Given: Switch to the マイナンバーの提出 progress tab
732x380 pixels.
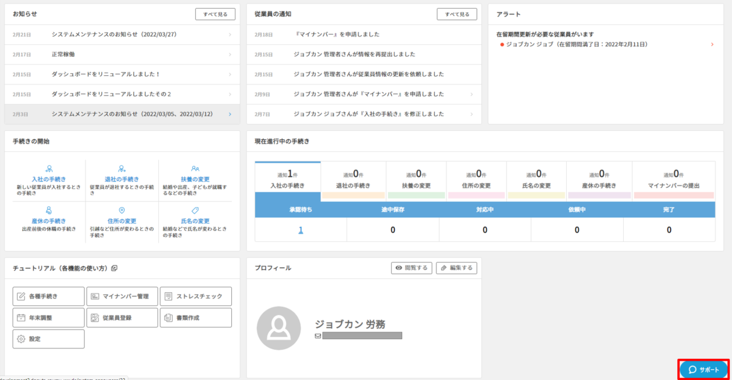Looking at the screenshot, I should pyautogui.click(x=674, y=181).
